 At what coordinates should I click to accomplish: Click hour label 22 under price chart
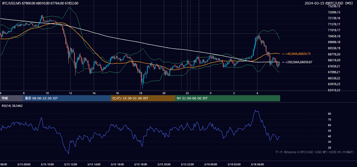187,93
